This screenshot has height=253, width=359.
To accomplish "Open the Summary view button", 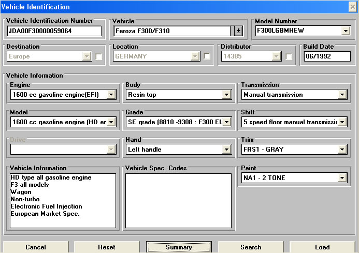I will pos(179,247).
